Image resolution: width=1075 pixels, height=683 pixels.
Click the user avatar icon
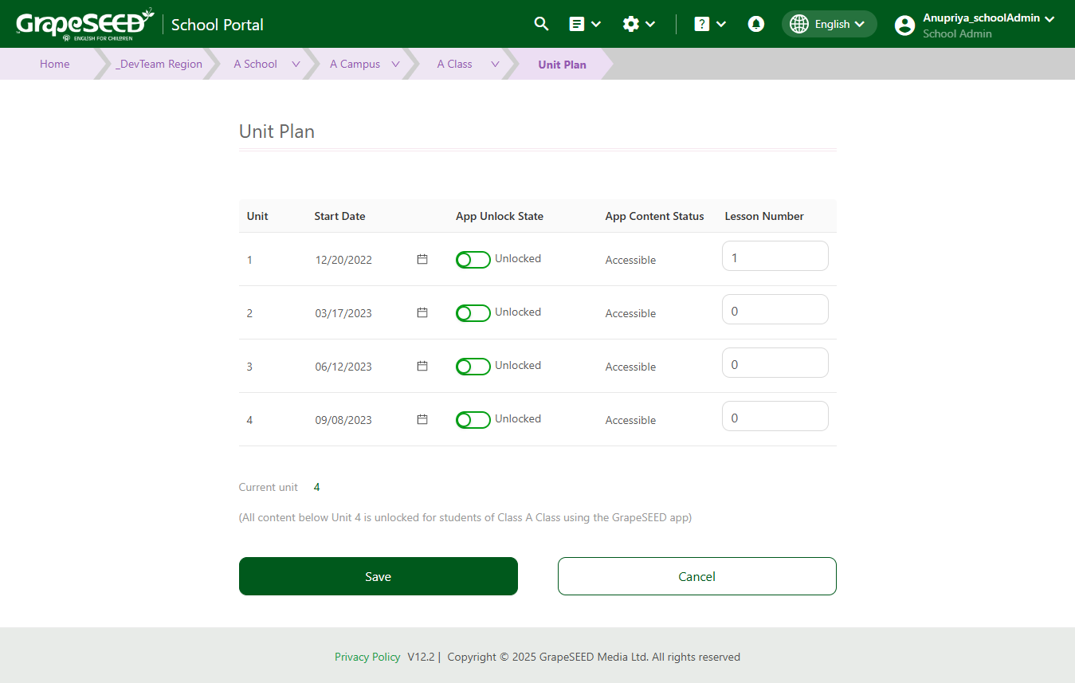coord(904,25)
